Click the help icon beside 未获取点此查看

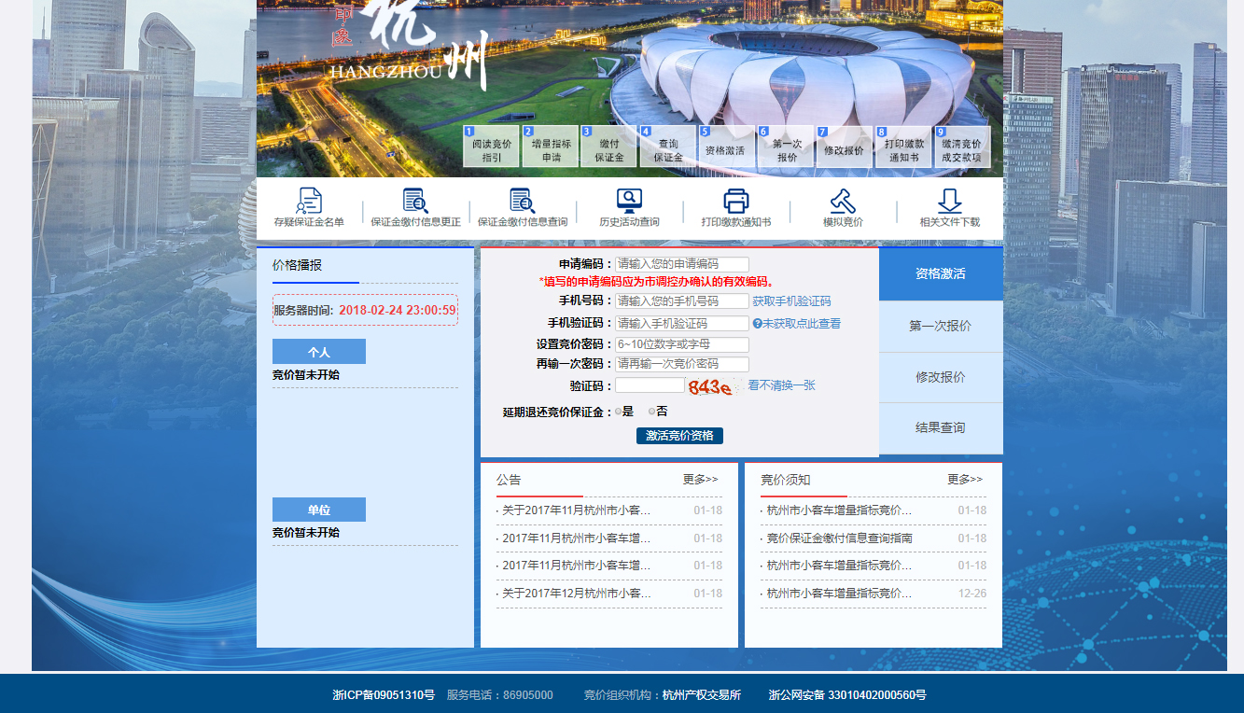click(x=758, y=324)
